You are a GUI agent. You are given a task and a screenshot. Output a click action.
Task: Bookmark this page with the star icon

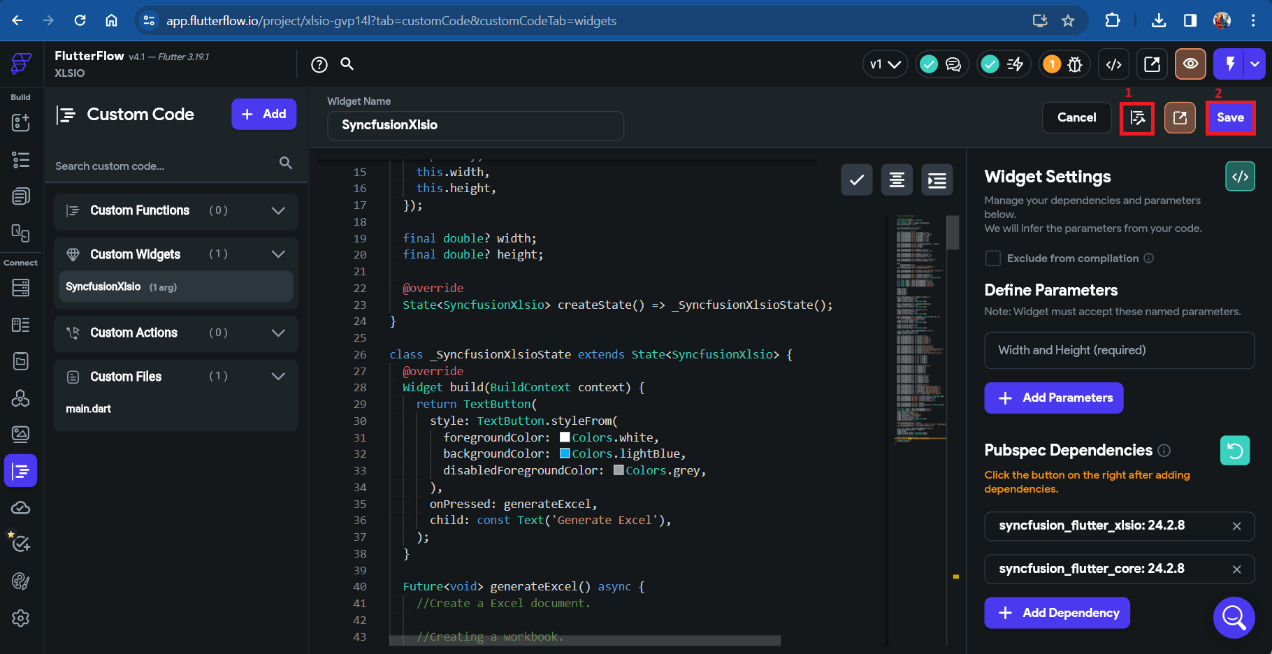tap(1068, 20)
